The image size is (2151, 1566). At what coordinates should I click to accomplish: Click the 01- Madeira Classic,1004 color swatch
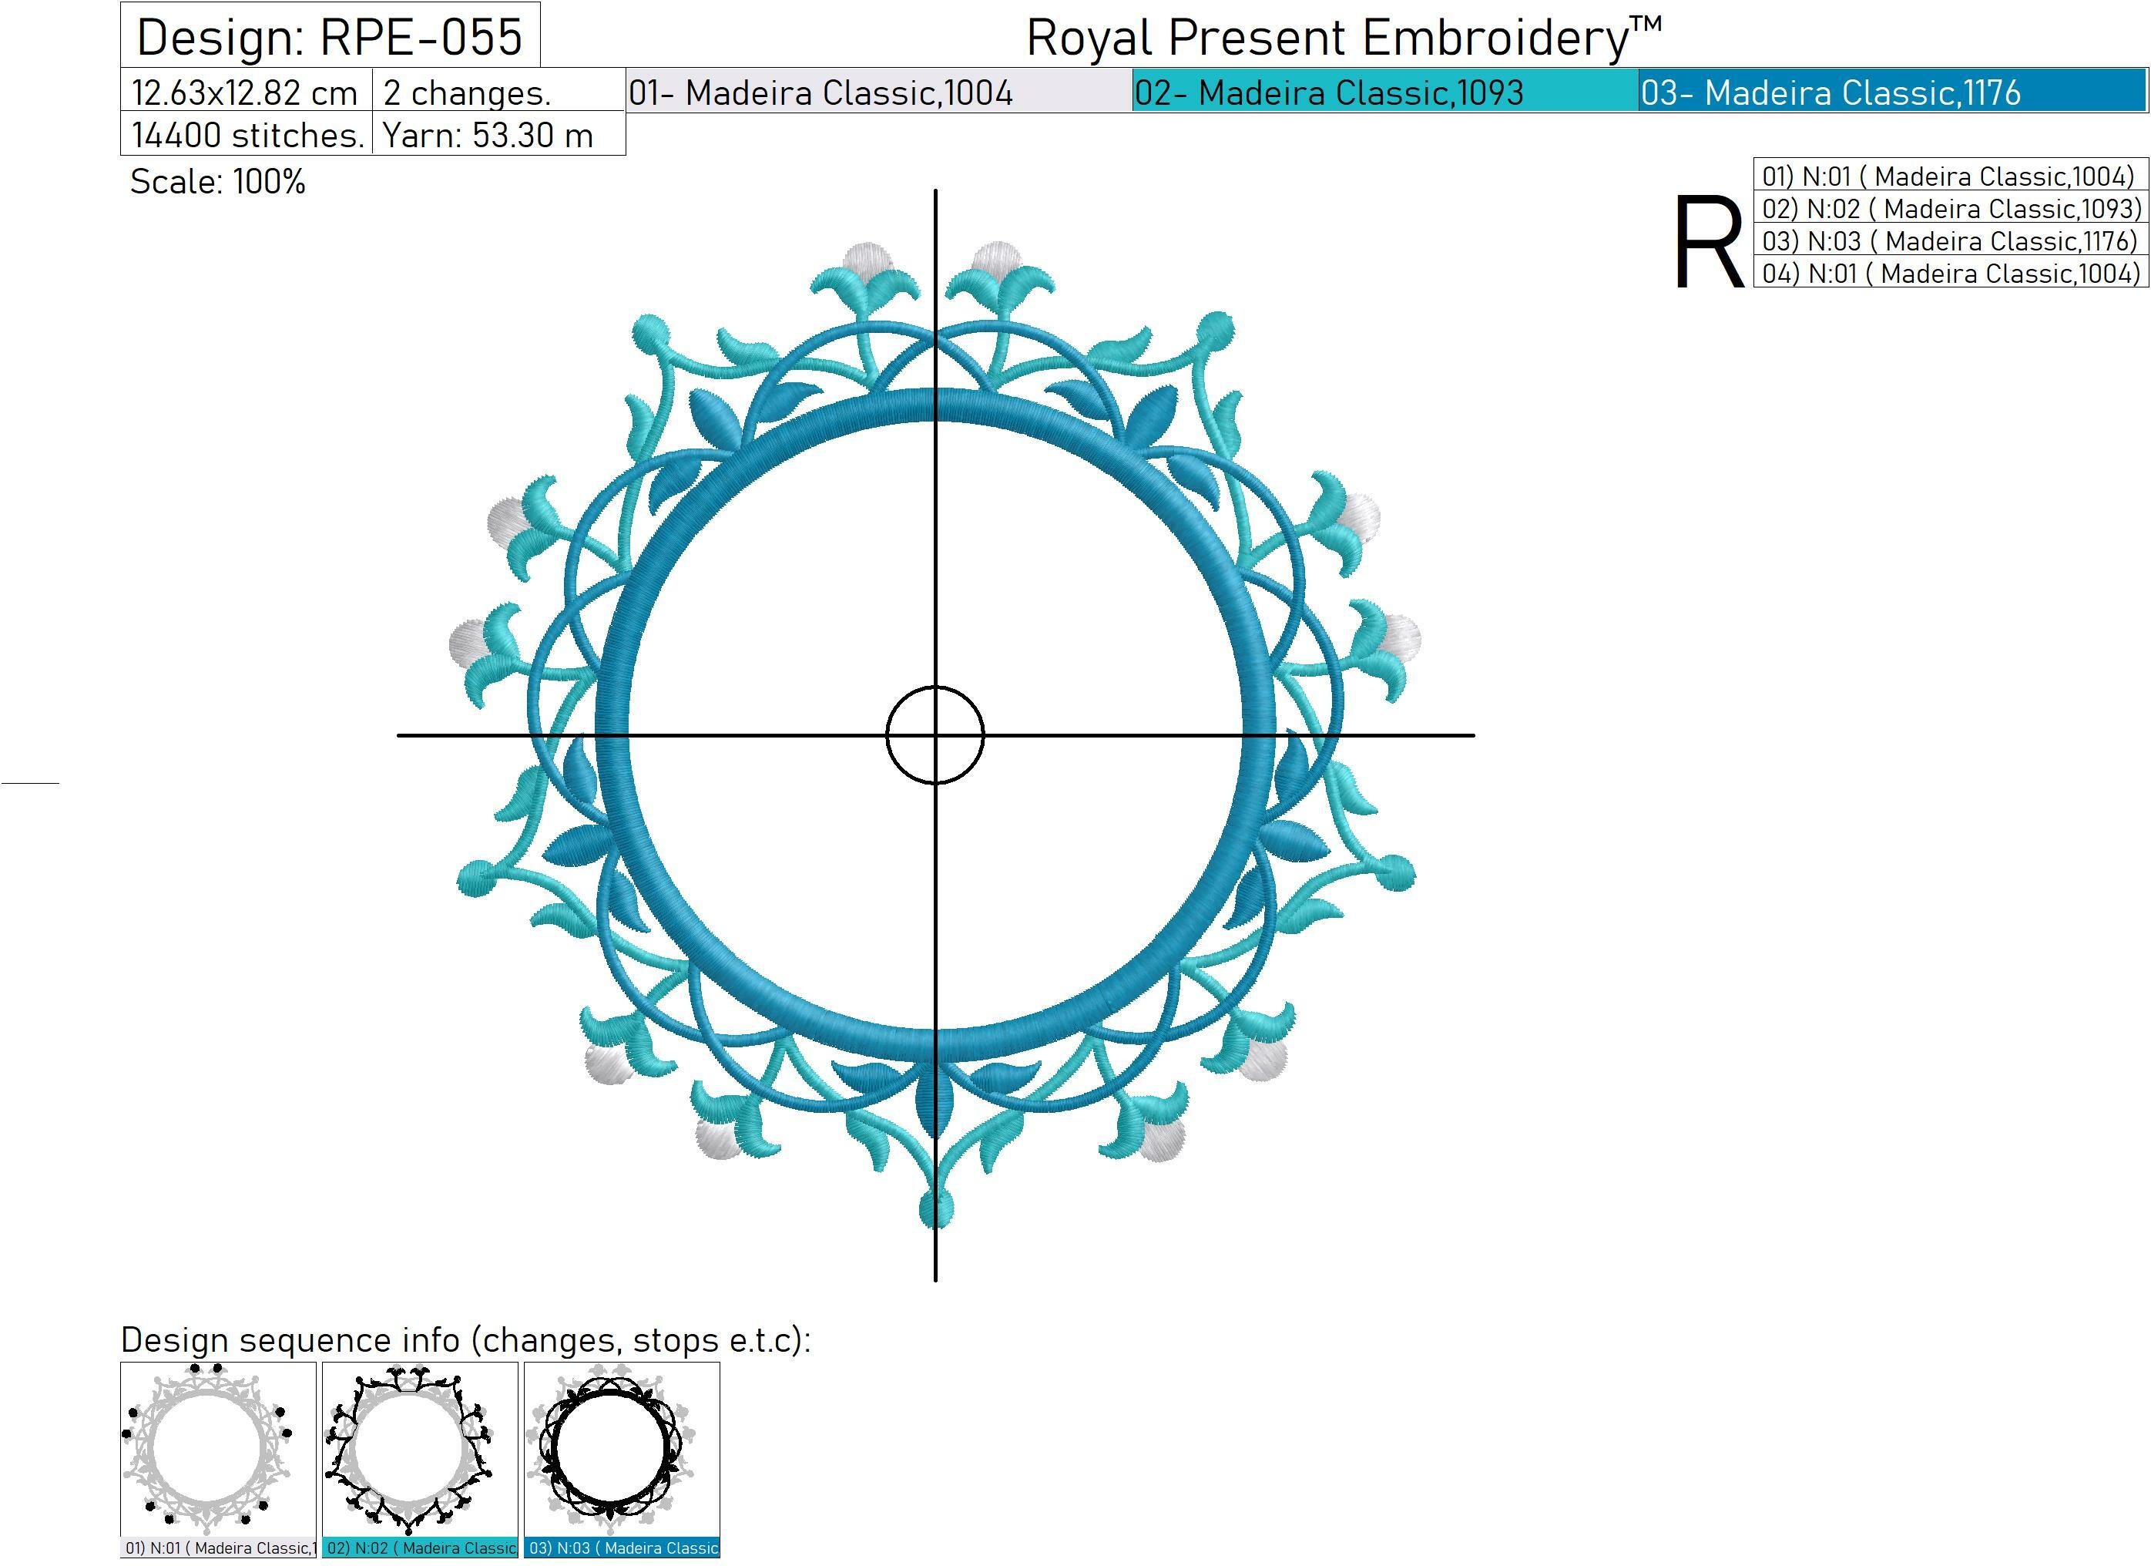pyautogui.click(x=879, y=91)
